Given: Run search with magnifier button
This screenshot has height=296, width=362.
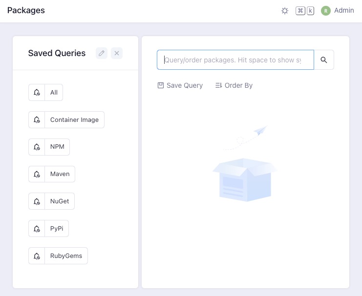Looking at the screenshot, I should click(x=324, y=59).
